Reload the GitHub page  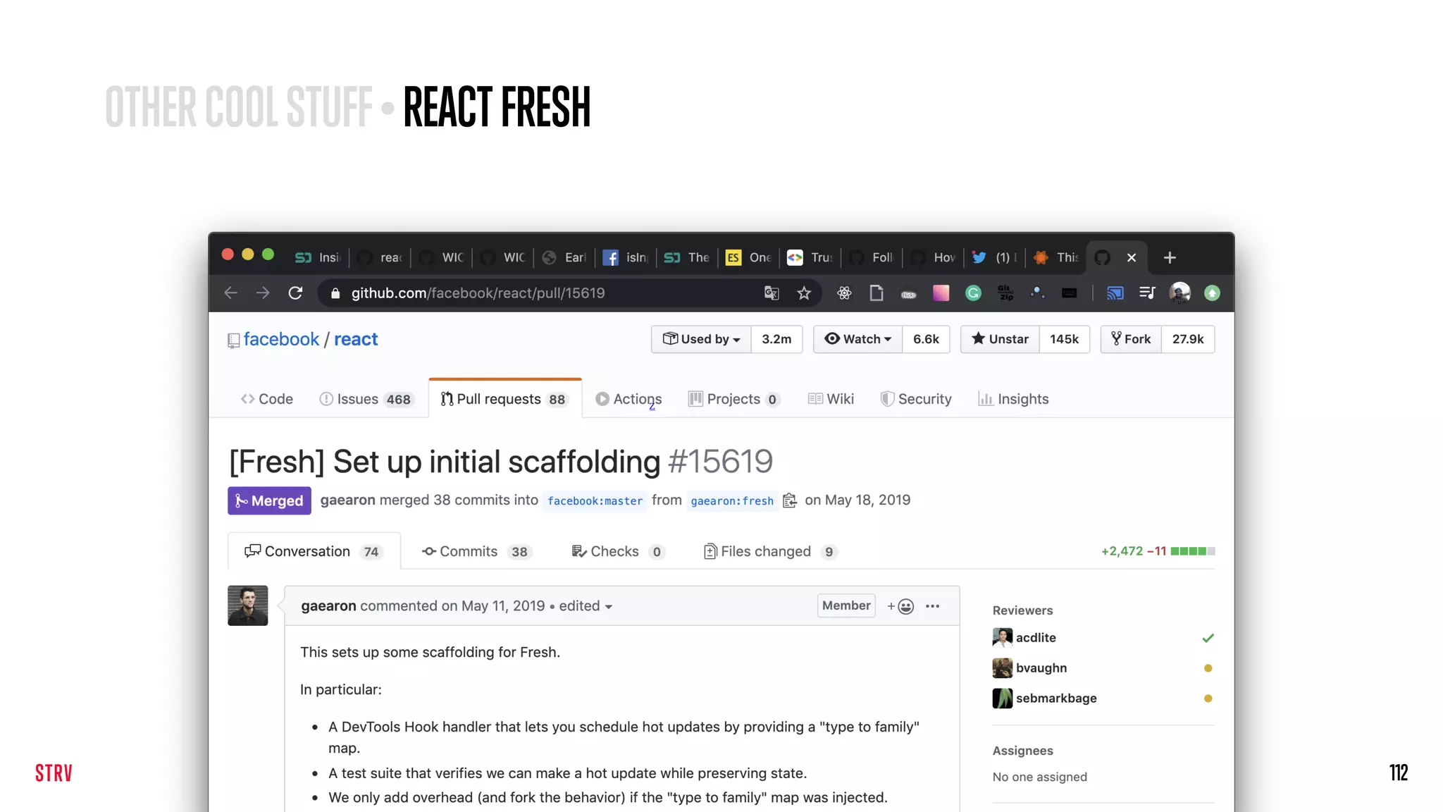295,293
